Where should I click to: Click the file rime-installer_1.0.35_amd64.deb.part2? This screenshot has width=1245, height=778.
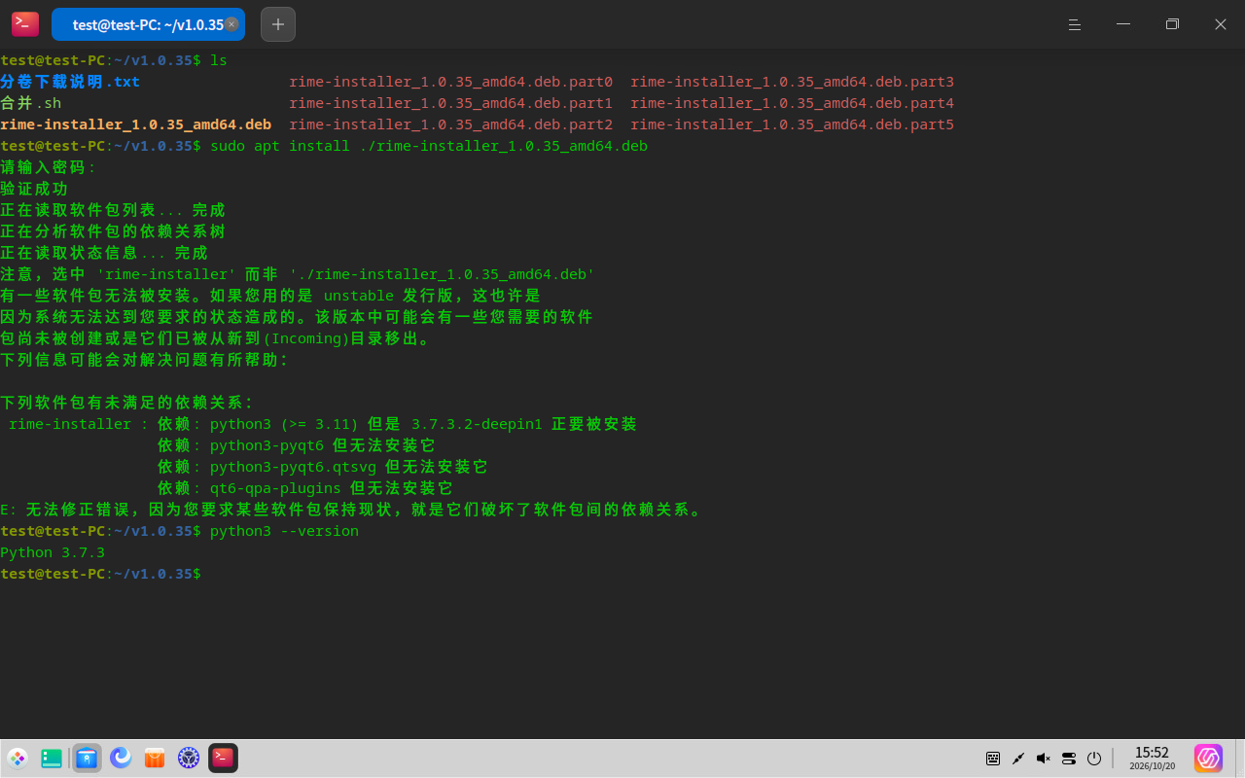coord(451,124)
